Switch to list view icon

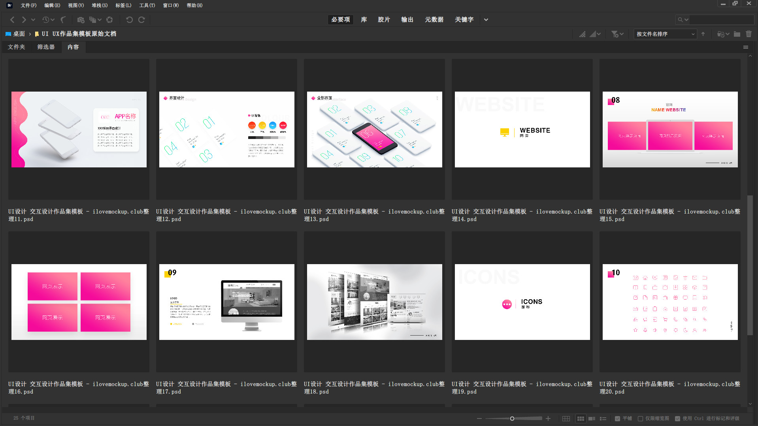pos(603,418)
